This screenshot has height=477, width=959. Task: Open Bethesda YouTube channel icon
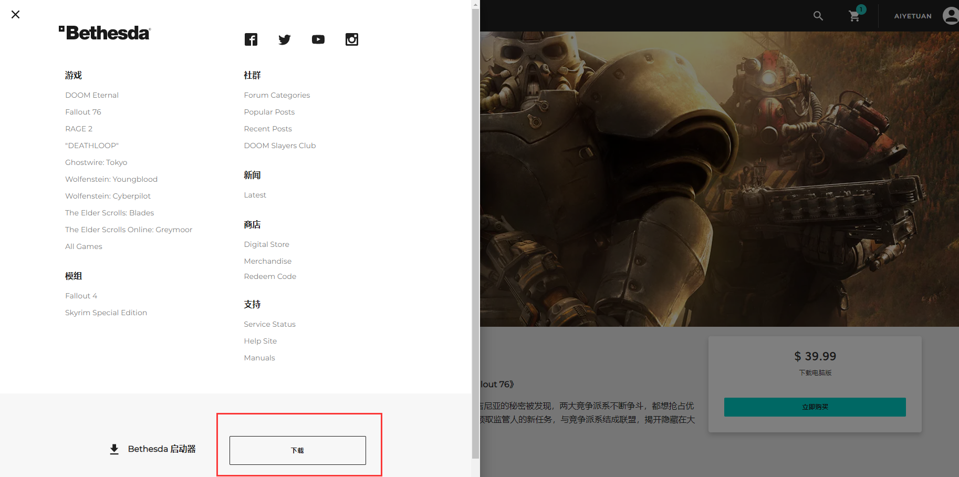(318, 39)
